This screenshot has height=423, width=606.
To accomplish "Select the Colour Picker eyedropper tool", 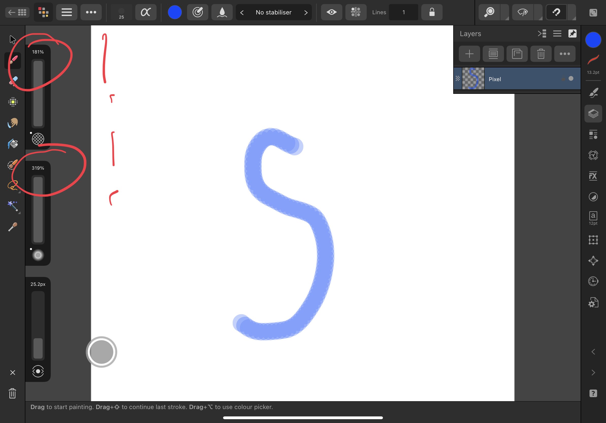I will tap(13, 227).
